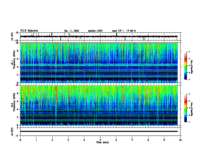Viewport: 203px width, 157px height.
Task: Click the ch.2 "Frequency (kHz)" axis label
Action: coord(14,102)
